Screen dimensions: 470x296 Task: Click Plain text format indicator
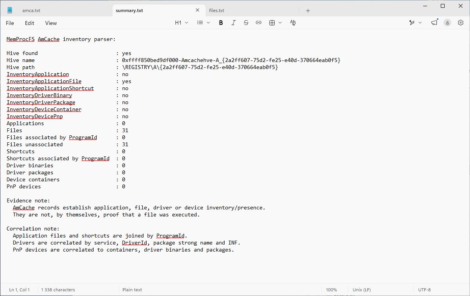point(132,290)
